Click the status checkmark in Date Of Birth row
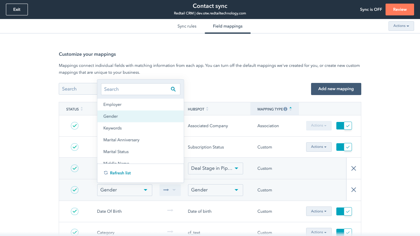The image size is (420, 236). (x=75, y=211)
